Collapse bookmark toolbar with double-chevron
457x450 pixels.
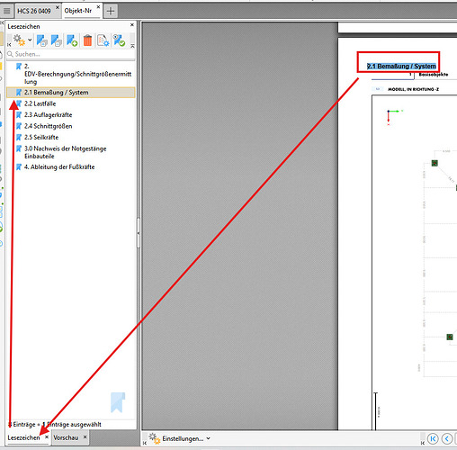pos(132,46)
